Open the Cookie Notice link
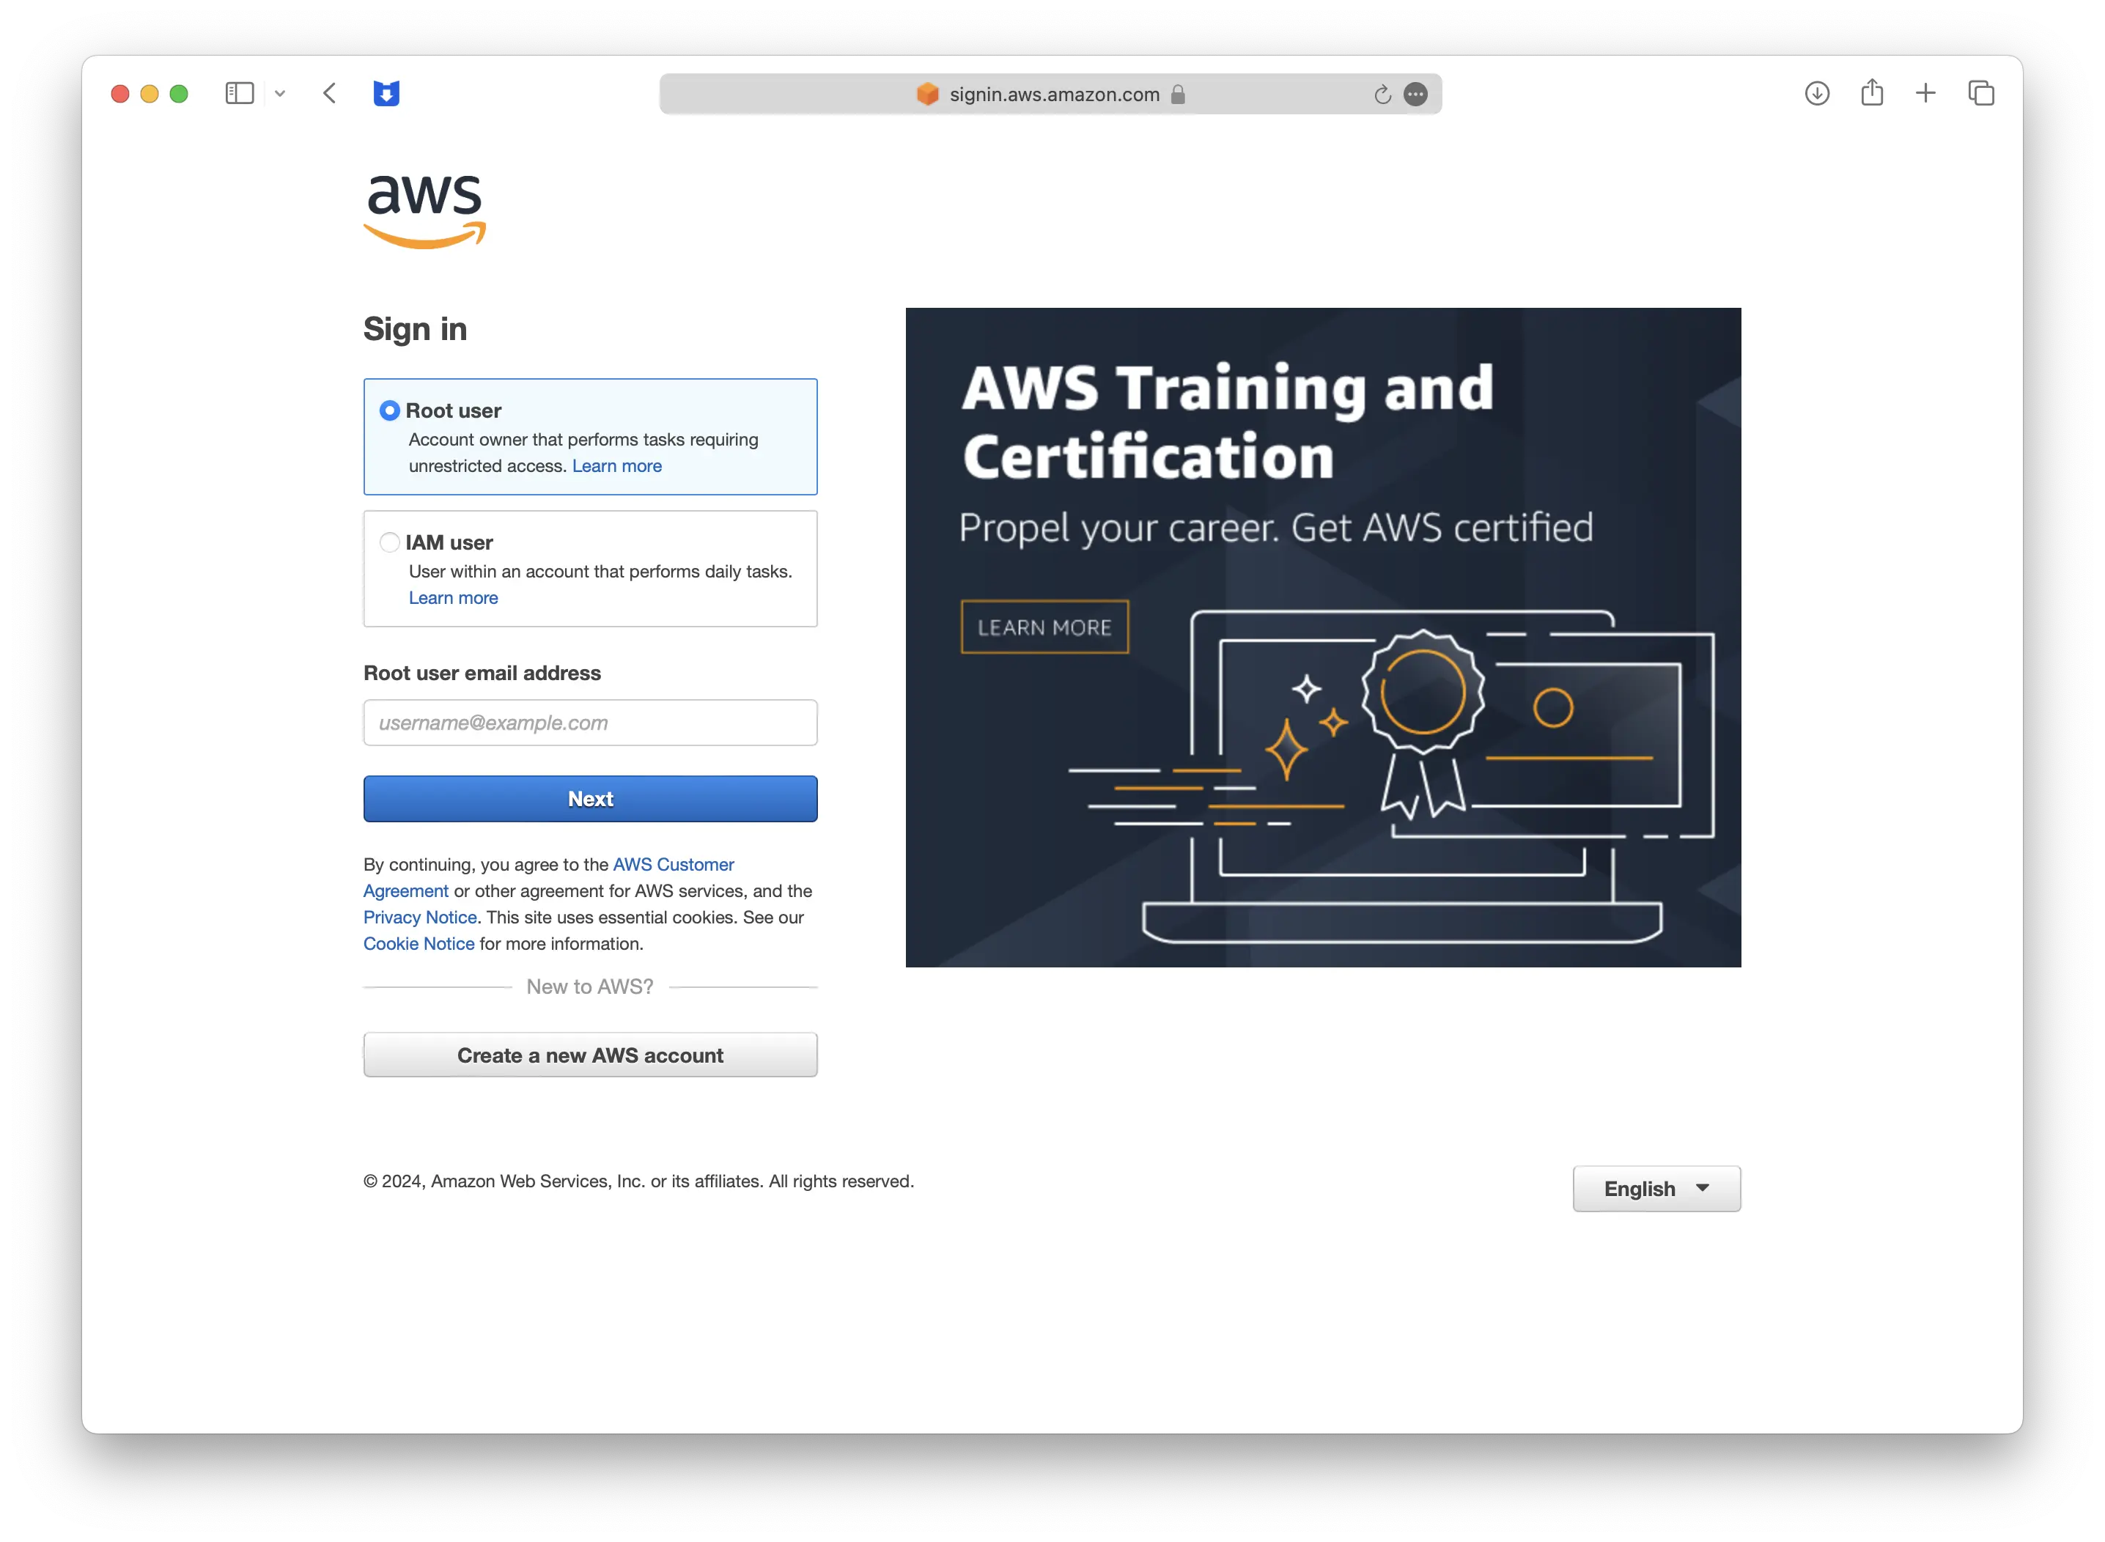This screenshot has height=1542, width=2105. click(419, 944)
